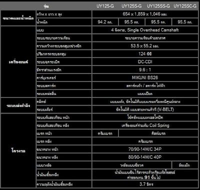Select the 53.5 x 55.2 bore stroke cell
200x190 pixels.
point(145,46)
